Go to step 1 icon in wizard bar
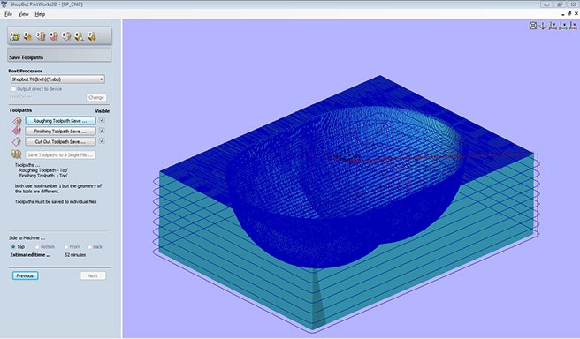Viewport: 580px width, 339px height. (x=15, y=36)
